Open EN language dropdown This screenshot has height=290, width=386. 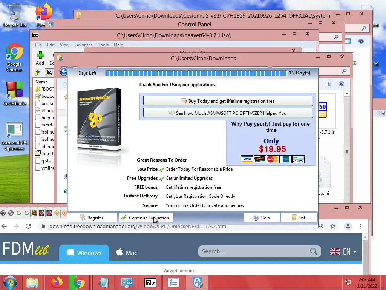coord(343,251)
